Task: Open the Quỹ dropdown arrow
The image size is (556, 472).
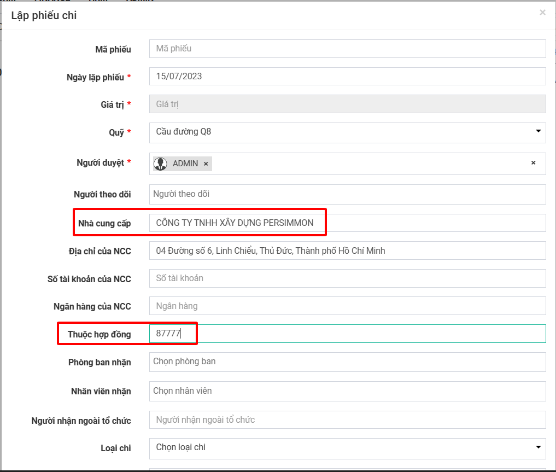Action: (538, 131)
